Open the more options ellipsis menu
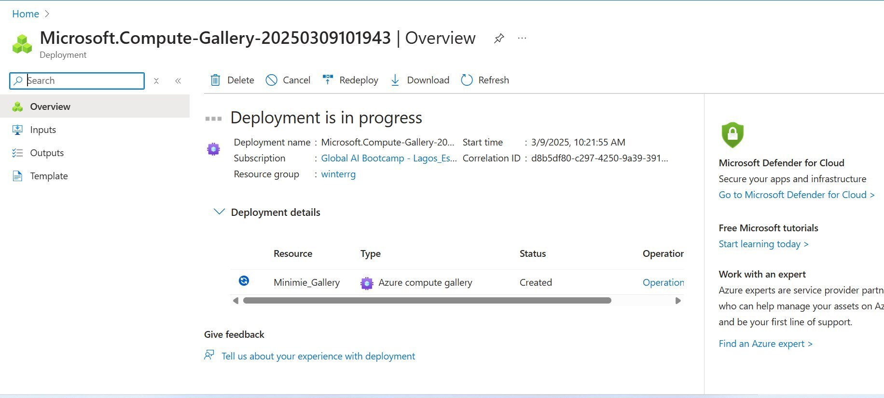Image resolution: width=884 pixels, height=398 pixels. point(522,38)
